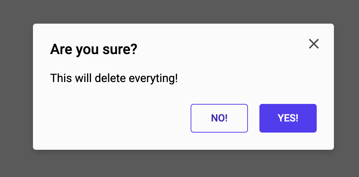Click the gap between NO! and YES!
The height and width of the screenshot is (177, 359).
[254, 118]
